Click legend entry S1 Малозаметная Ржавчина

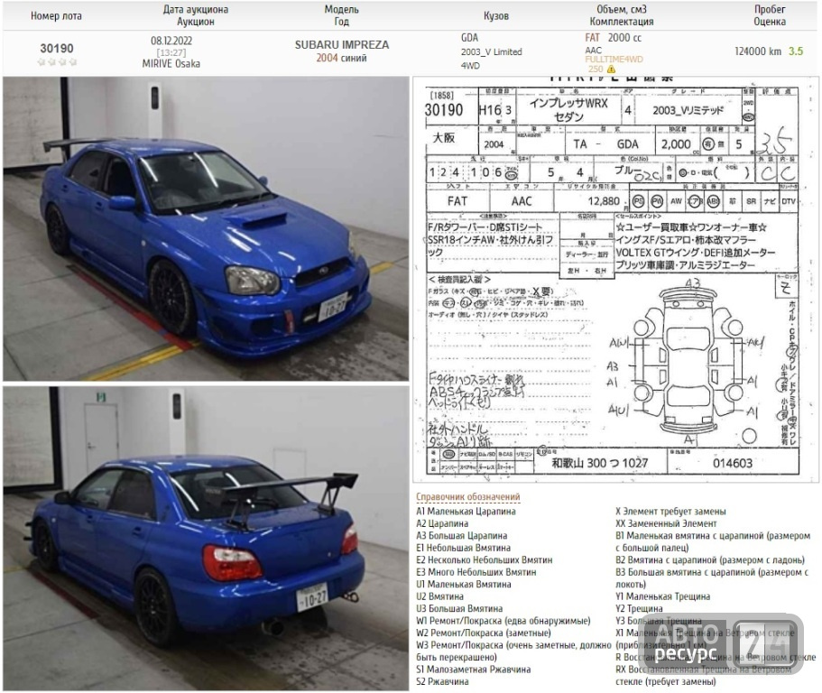(474, 670)
